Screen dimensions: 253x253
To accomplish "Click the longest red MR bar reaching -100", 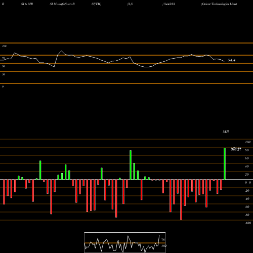I will pyautogui.click(x=181, y=200).
